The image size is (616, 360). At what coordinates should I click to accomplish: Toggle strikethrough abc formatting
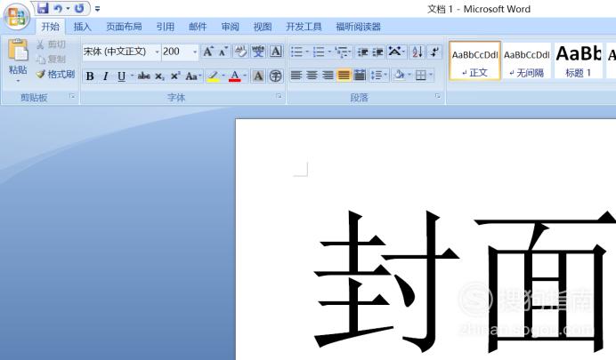[144, 76]
